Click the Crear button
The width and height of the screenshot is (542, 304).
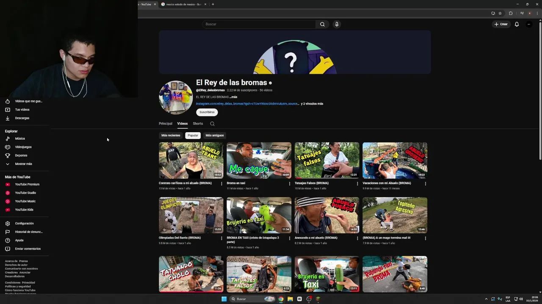coord(501,24)
